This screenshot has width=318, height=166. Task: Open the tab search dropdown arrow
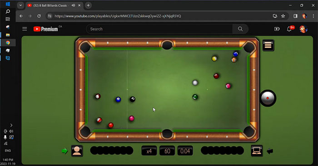pos(20,5)
